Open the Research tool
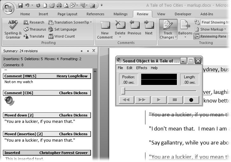 coord(34,22)
